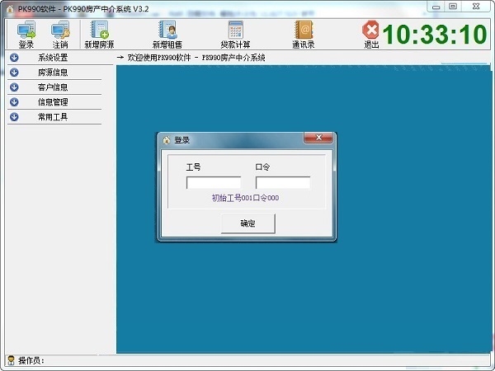The height and width of the screenshot is (371, 495).
Task: Select the 房源信息 sidebar menu label
Action: [x=53, y=73]
